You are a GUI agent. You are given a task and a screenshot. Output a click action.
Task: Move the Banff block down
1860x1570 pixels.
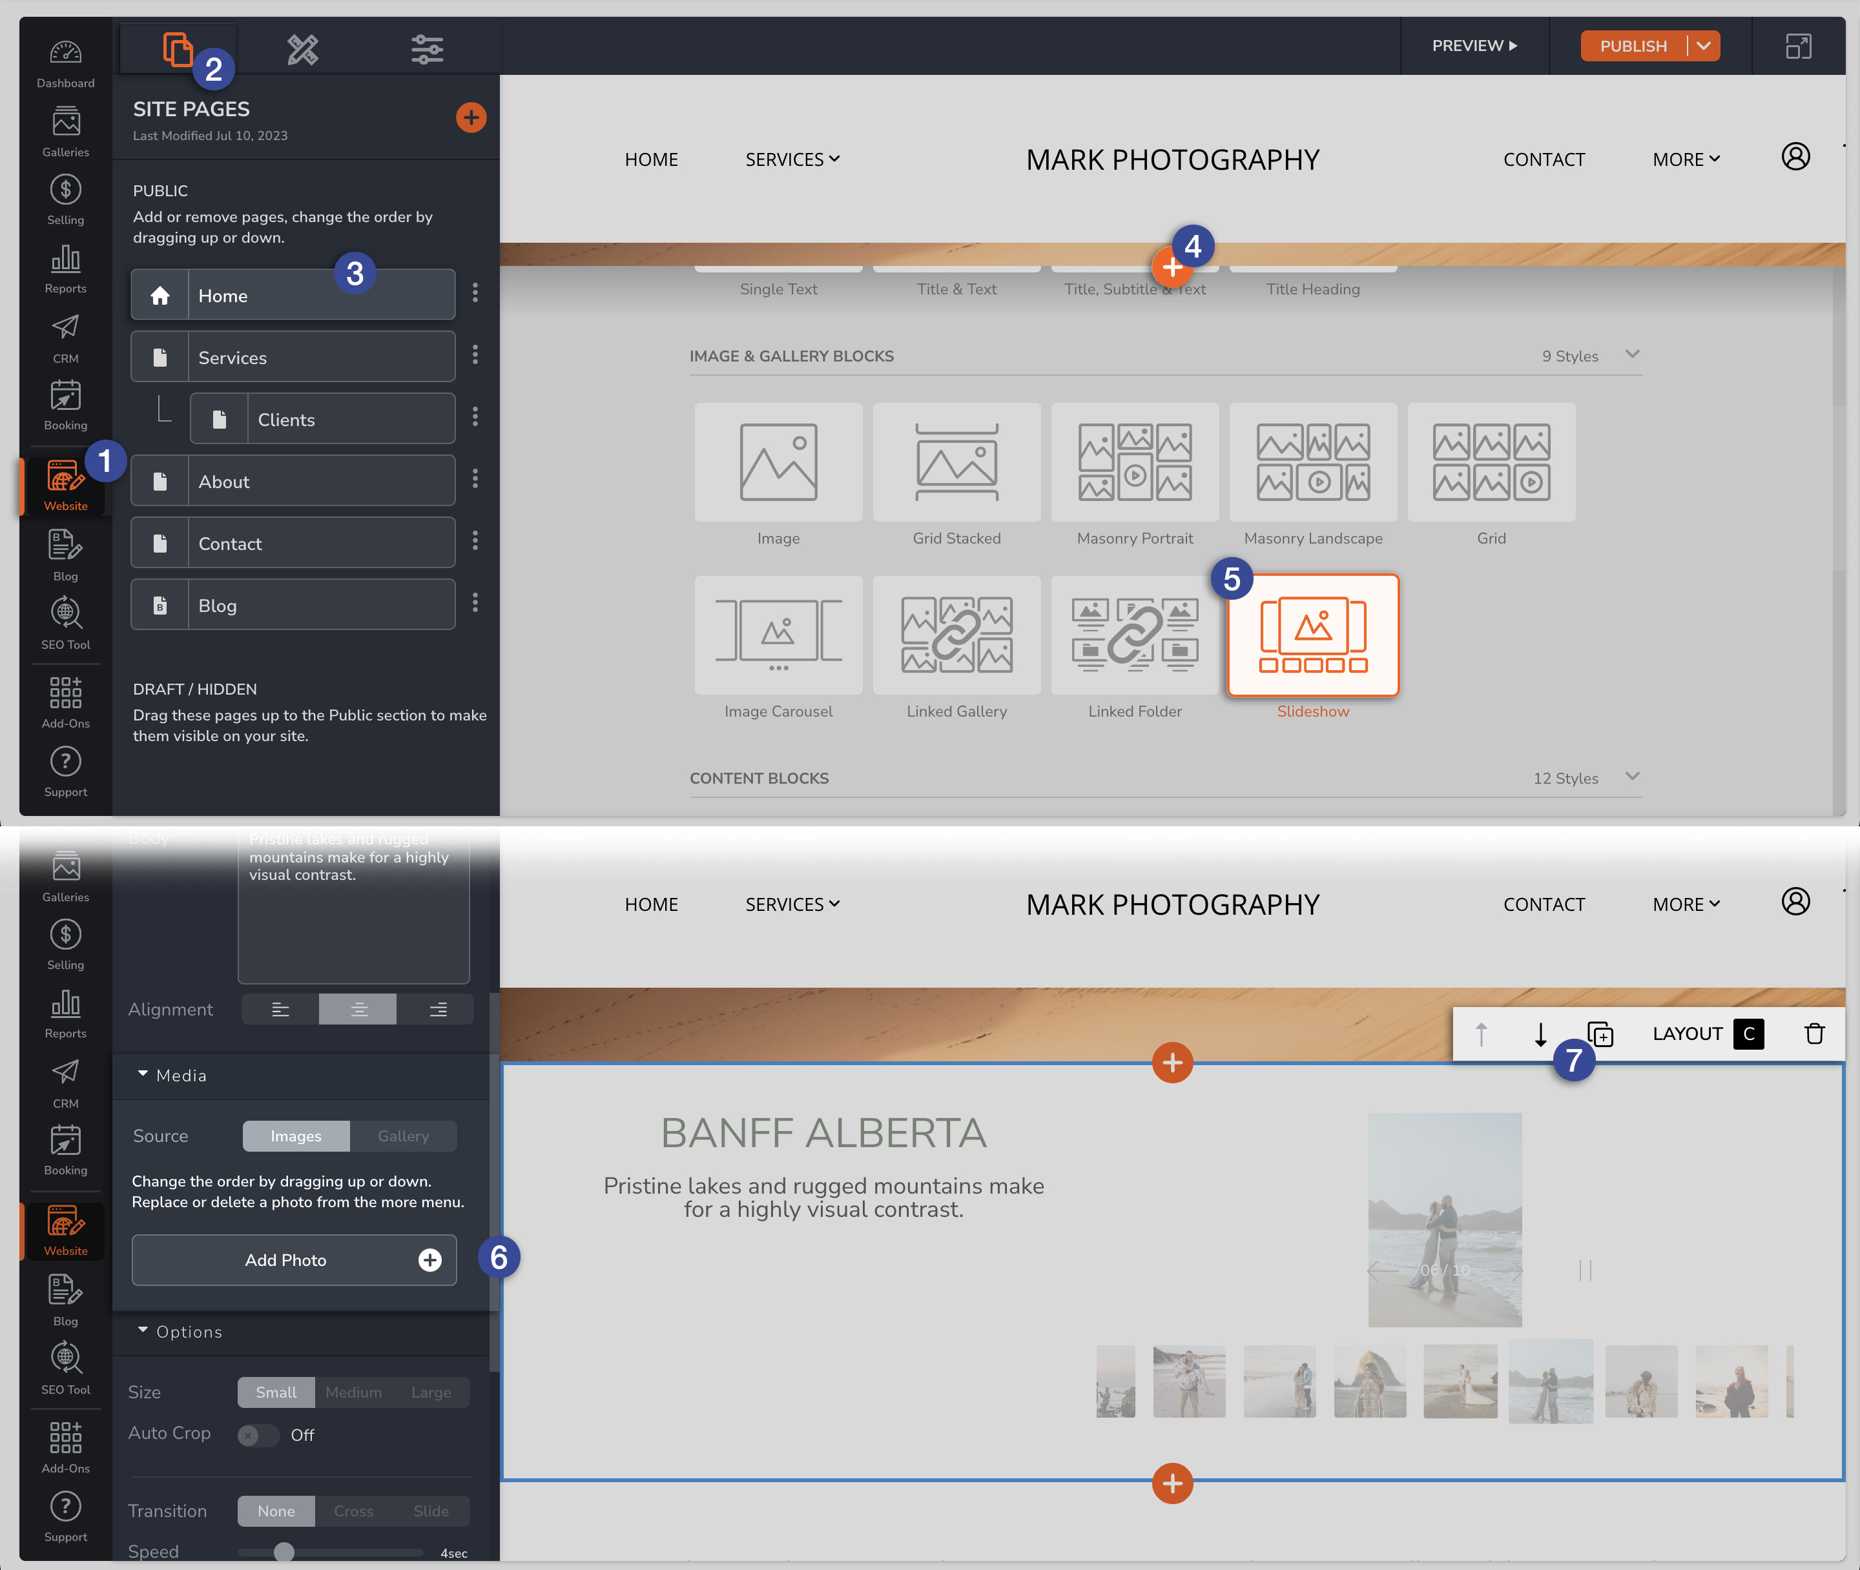pyautogui.click(x=1540, y=1034)
